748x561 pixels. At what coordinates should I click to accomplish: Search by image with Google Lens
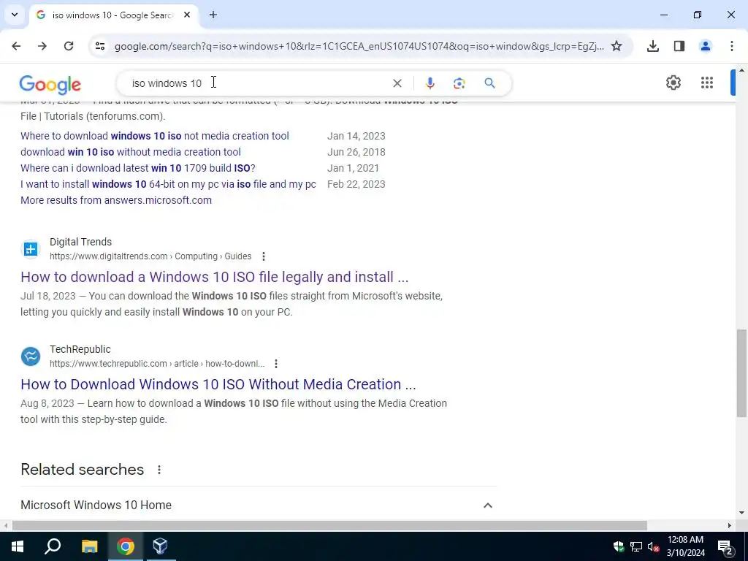(x=459, y=83)
